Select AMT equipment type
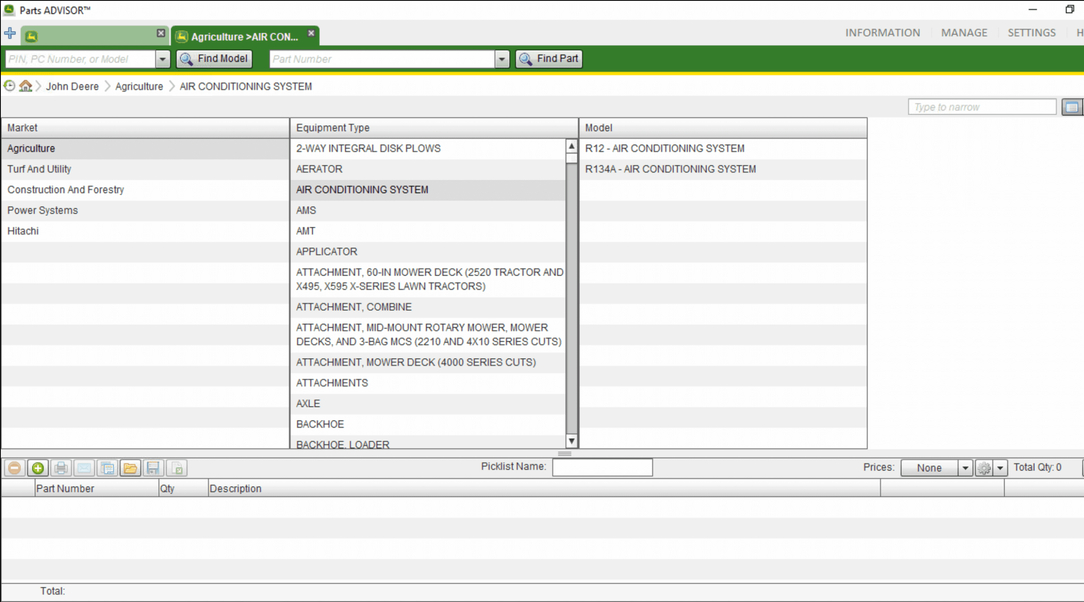The image size is (1084, 602). [x=428, y=231]
